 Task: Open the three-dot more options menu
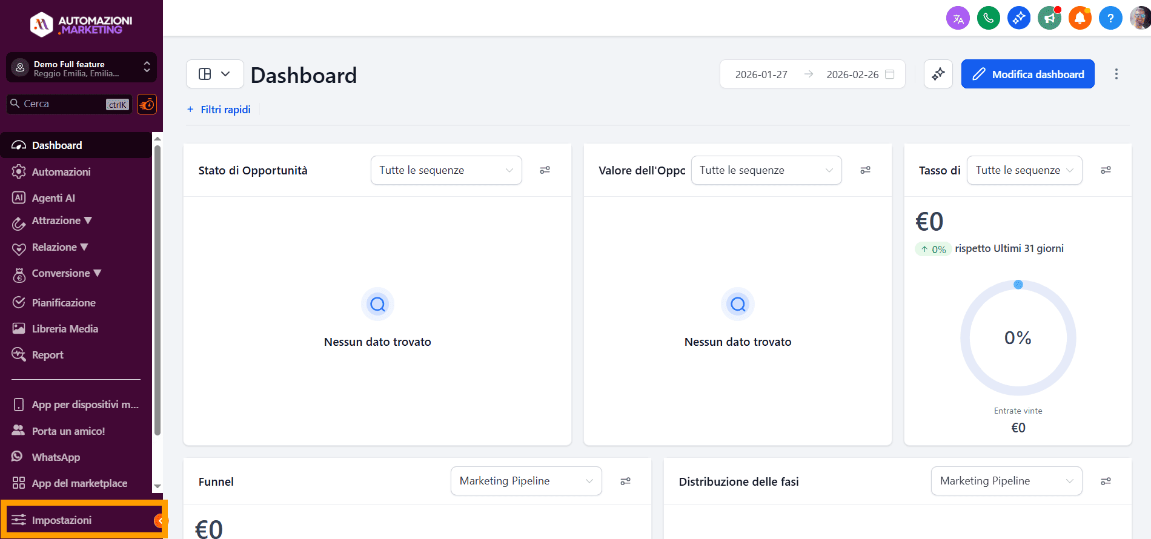pyautogui.click(x=1116, y=74)
